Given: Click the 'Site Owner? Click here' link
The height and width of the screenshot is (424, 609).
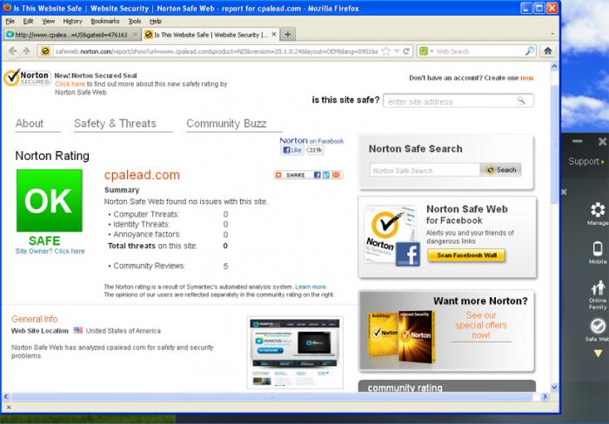Looking at the screenshot, I should [x=50, y=251].
